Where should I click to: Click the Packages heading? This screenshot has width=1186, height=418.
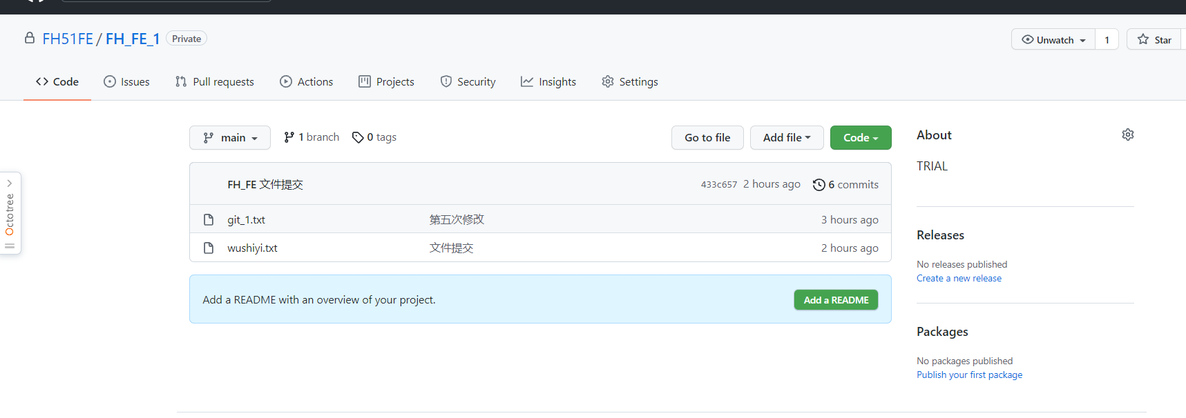point(942,331)
